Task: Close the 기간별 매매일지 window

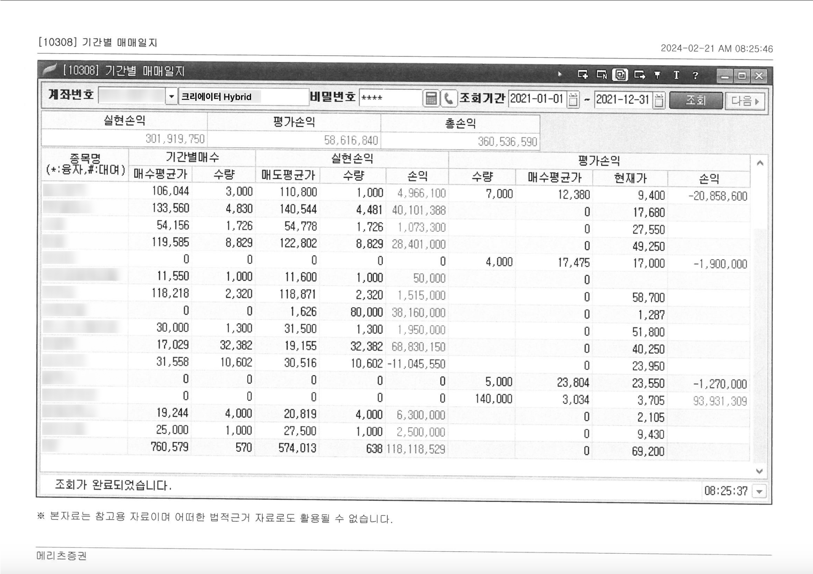Action: [x=759, y=76]
